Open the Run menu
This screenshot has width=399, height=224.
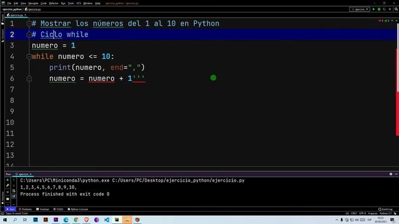coord(63,3)
